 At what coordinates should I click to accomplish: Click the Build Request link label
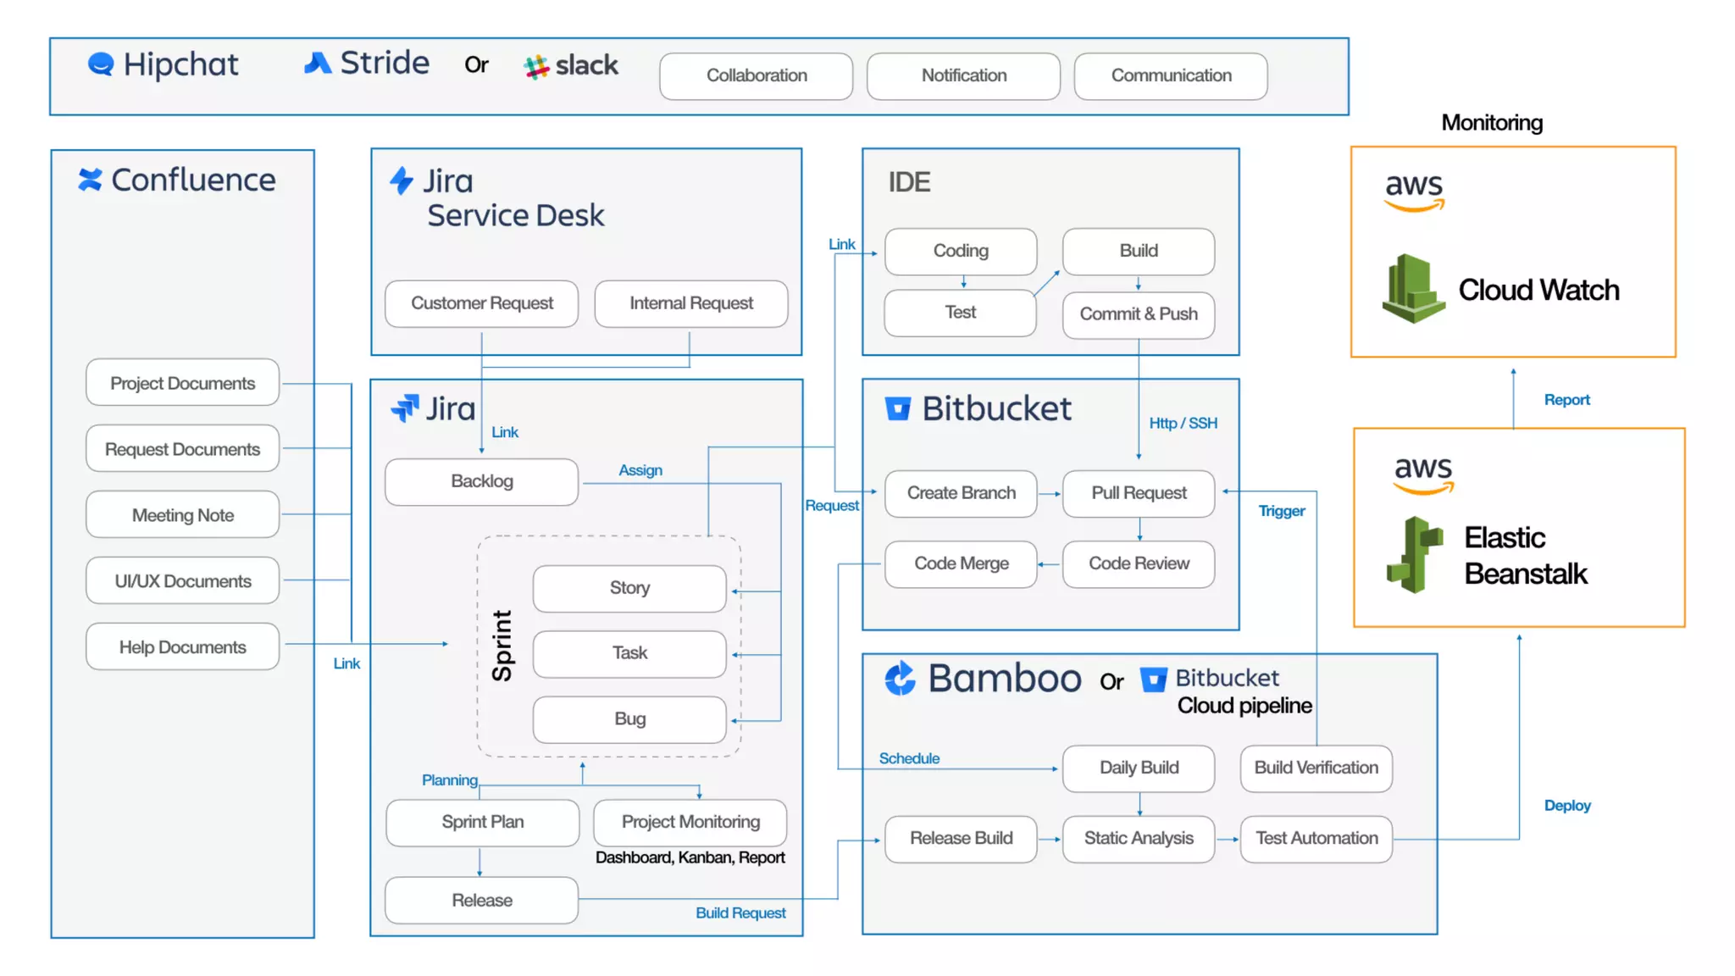pyautogui.click(x=740, y=913)
